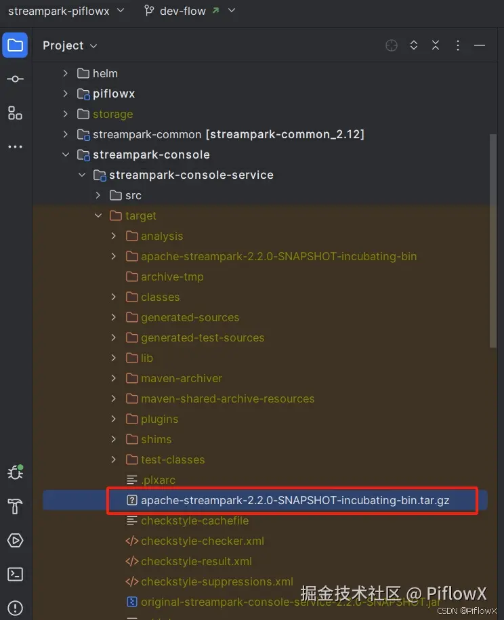
Task: Select checkstyle-result.xml file
Action: point(188,562)
